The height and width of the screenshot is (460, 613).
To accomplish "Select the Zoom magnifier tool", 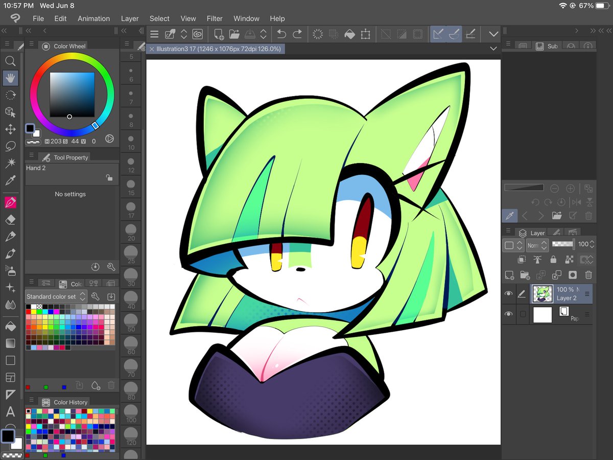I will coord(10,61).
